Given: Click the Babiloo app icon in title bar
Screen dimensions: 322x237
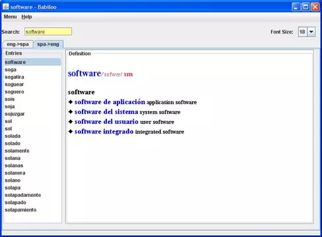Looking at the screenshot, I should pyautogui.click(x=6, y=7).
